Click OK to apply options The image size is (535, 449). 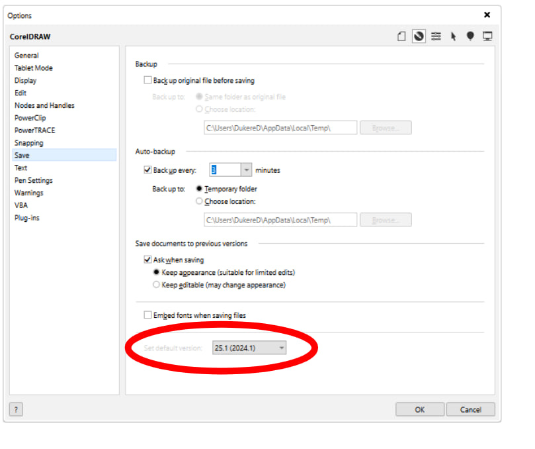(x=420, y=409)
